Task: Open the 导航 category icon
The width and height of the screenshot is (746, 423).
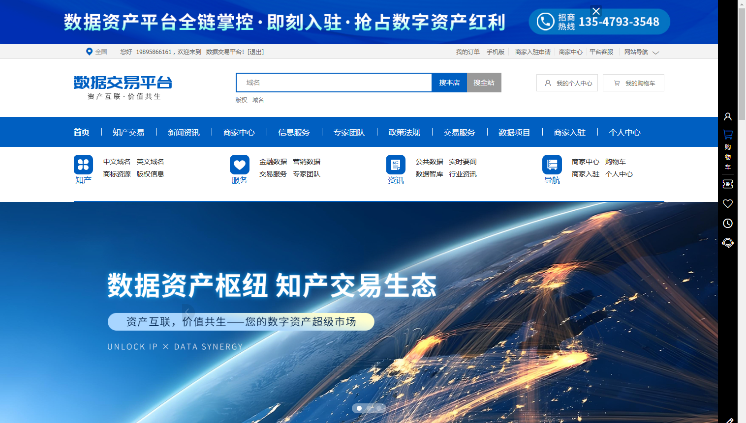Action: (x=552, y=165)
